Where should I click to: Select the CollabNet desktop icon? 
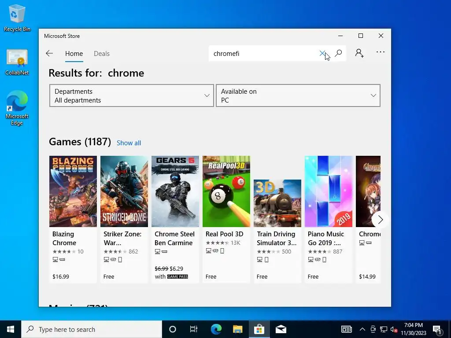17,62
